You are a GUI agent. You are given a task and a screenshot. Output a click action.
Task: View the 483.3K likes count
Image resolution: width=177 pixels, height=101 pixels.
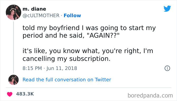[25, 94]
